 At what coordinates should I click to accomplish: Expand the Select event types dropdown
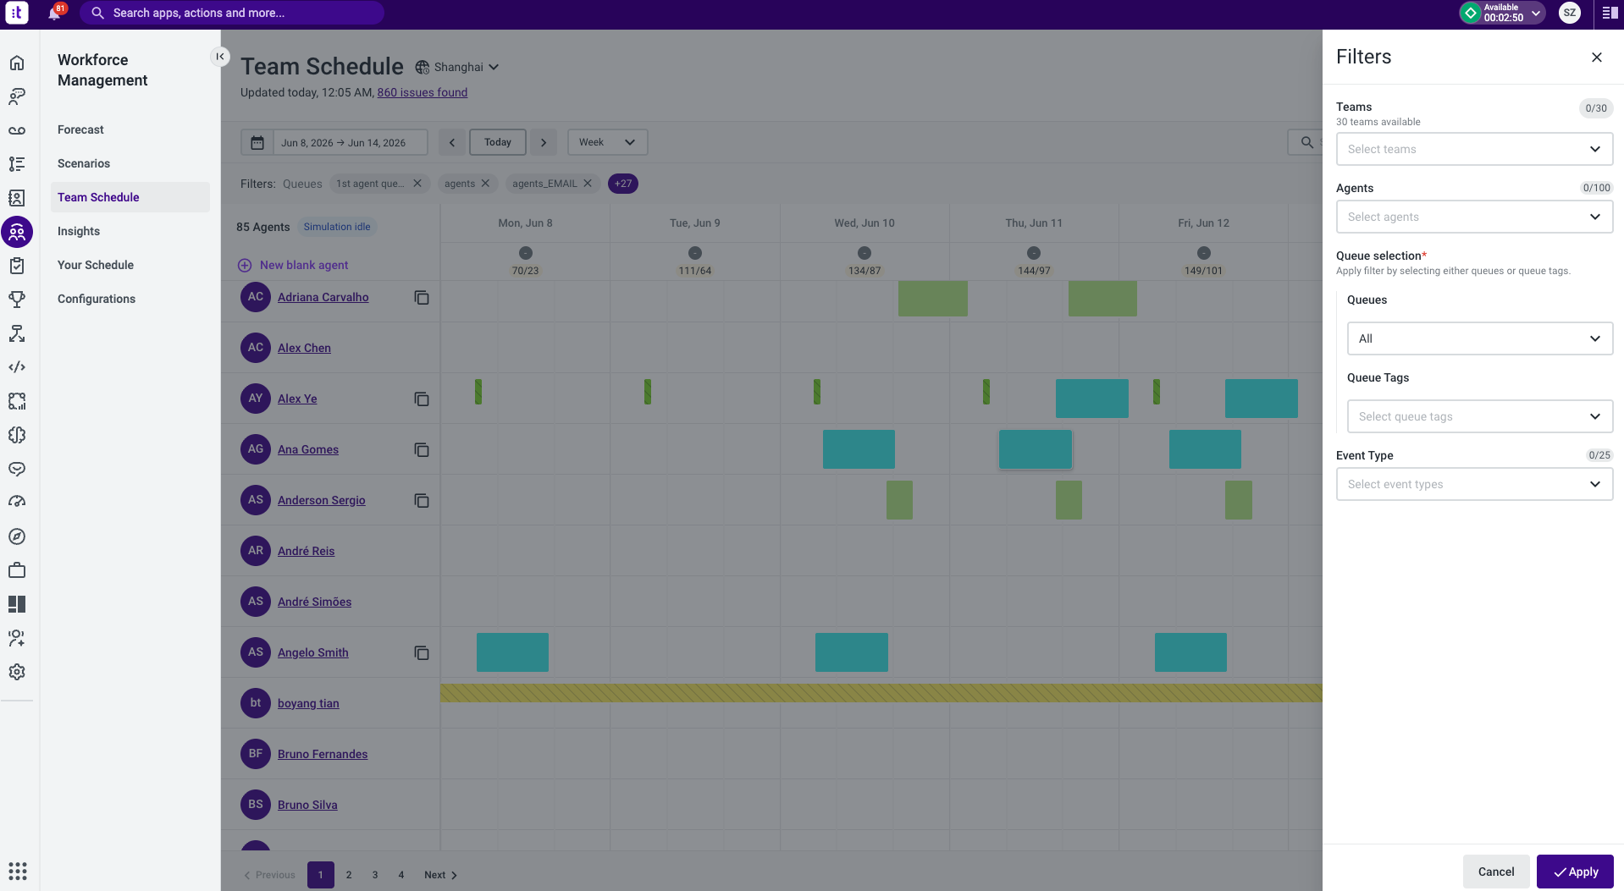pos(1474,484)
